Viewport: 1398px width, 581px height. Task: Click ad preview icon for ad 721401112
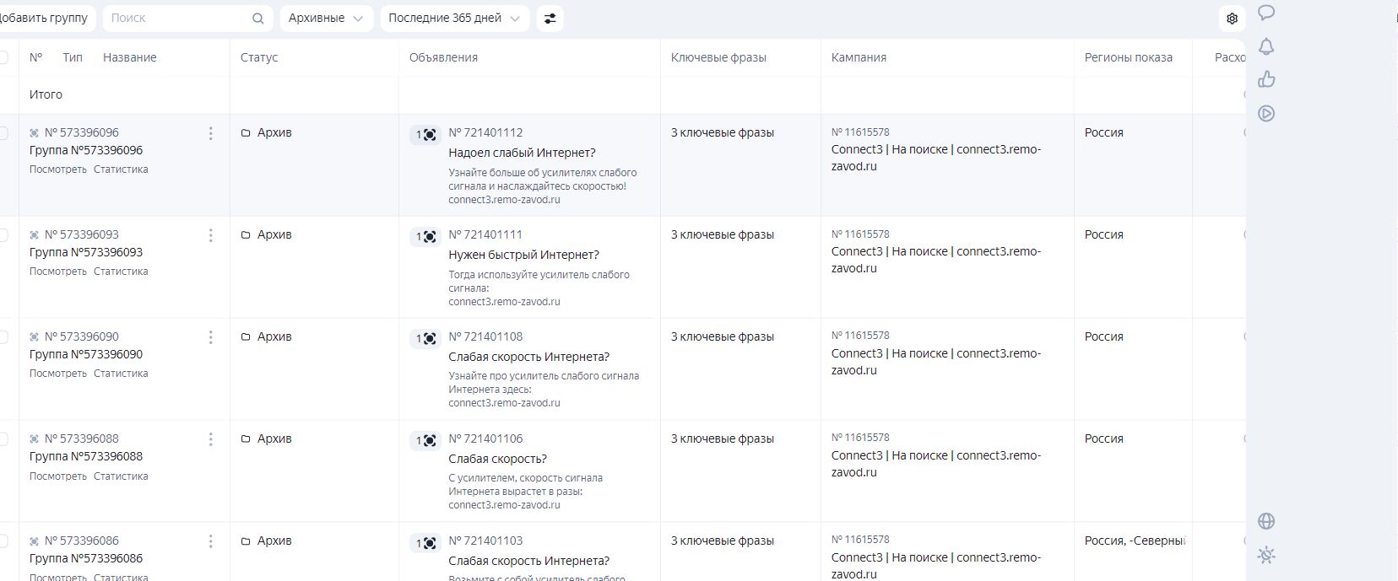coord(425,135)
